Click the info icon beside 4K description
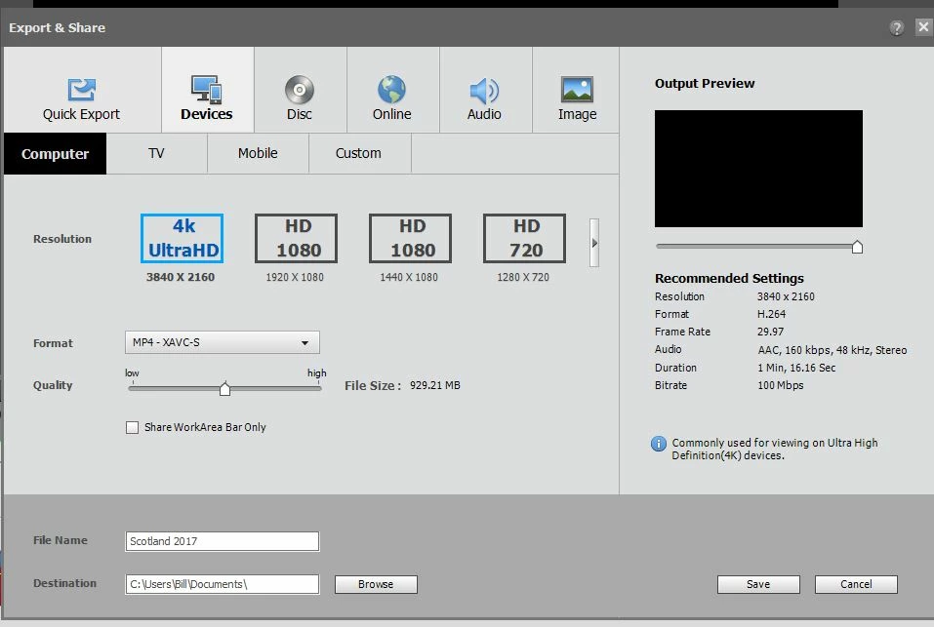 pos(658,444)
